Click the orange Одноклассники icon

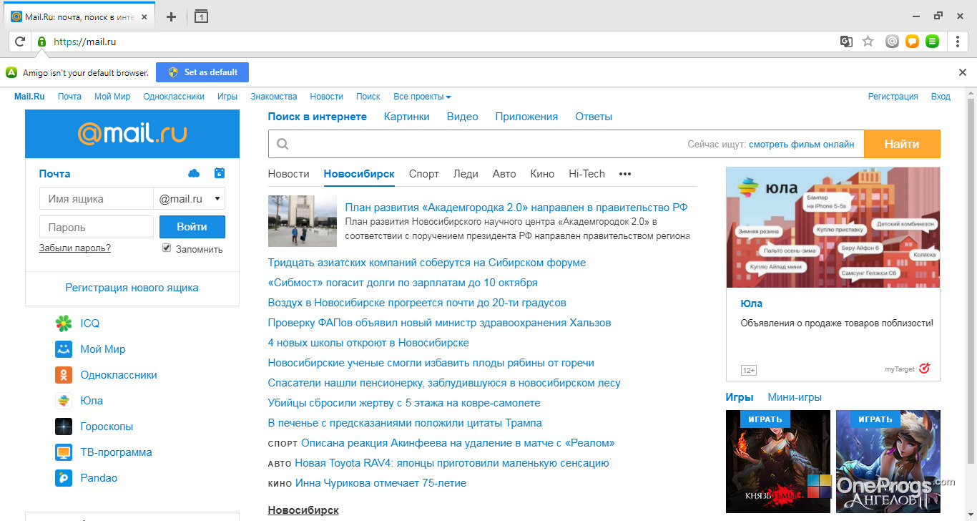pyautogui.click(x=64, y=375)
